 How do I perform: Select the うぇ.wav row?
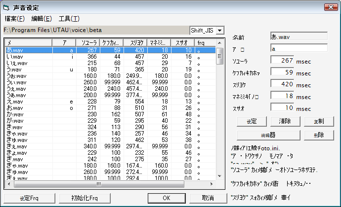coord(111,89)
